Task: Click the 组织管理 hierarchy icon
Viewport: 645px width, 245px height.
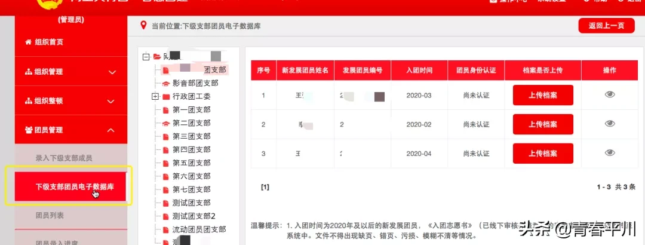Action: (28, 72)
